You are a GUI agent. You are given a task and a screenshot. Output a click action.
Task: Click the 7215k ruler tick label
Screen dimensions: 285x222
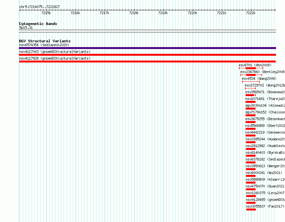(46, 13)
